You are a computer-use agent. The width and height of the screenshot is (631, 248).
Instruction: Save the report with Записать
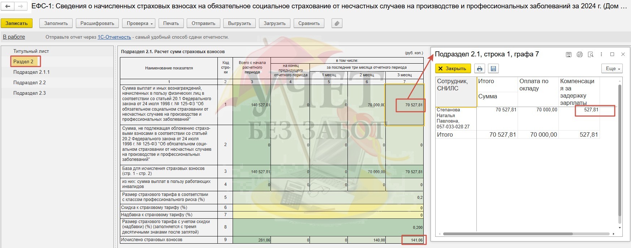17,23
